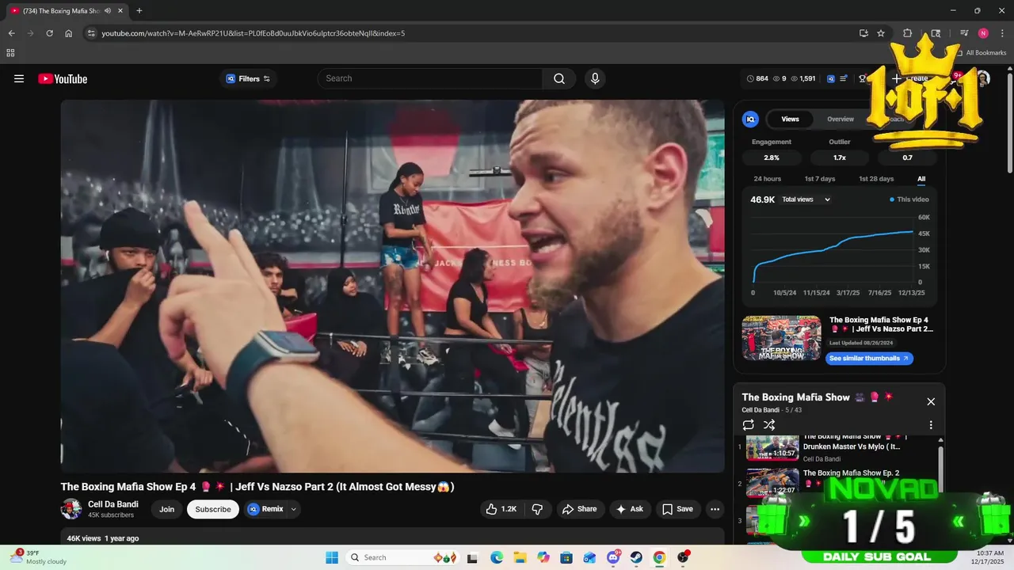Select the 1st 28 days range
The image size is (1014, 570).
pyautogui.click(x=876, y=179)
